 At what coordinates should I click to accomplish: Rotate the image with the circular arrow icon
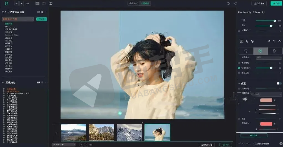(280, 41)
